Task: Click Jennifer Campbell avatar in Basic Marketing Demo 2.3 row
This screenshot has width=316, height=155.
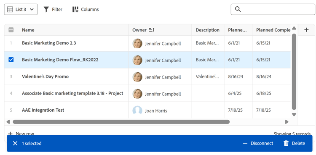Action: [x=137, y=43]
